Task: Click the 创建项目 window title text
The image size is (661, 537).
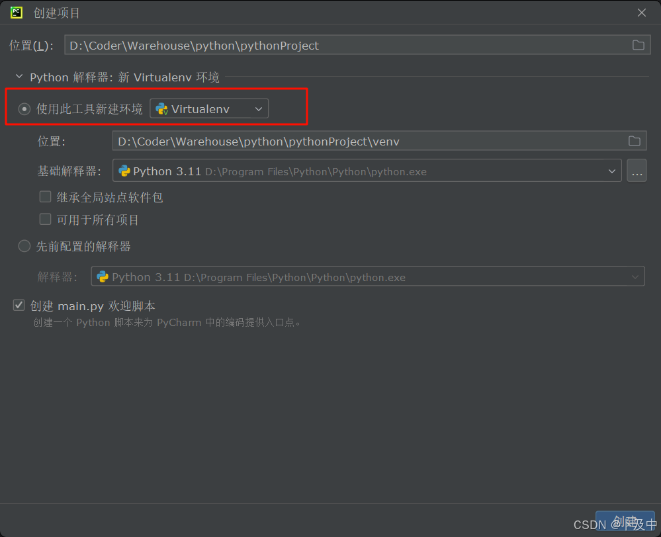Action: click(56, 13)
